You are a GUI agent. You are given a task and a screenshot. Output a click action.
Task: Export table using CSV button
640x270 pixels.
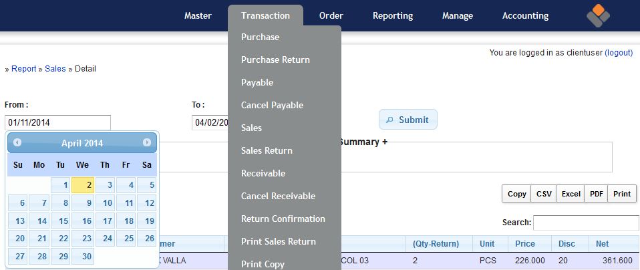click(543, 194)
